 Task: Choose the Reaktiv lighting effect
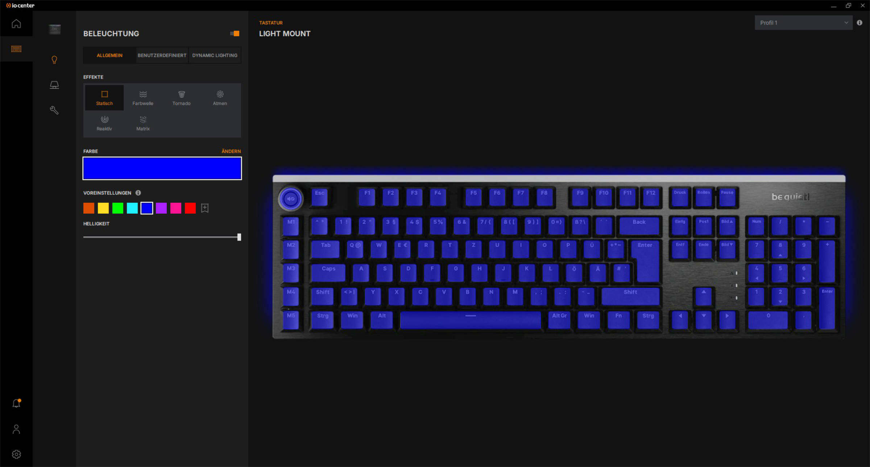click(x=104, y=123)
